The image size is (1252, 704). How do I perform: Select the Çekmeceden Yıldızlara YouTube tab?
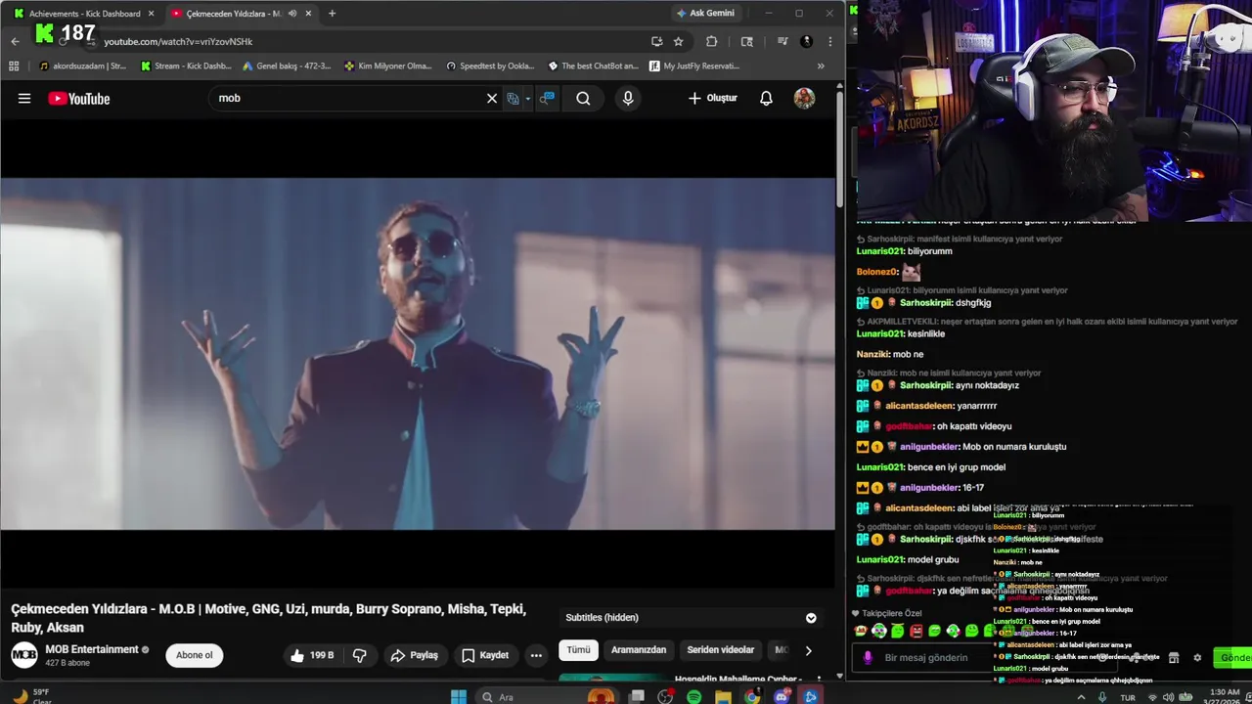233,14
